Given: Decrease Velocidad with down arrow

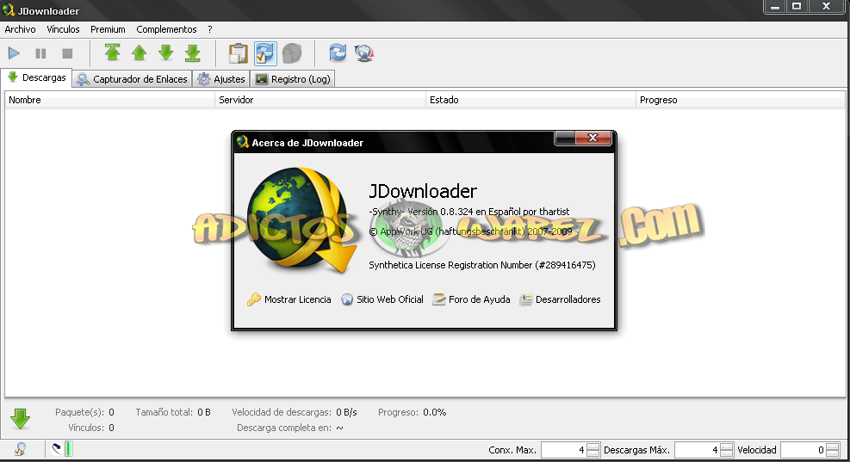Looking at the screenshot, I should [832, 454].
